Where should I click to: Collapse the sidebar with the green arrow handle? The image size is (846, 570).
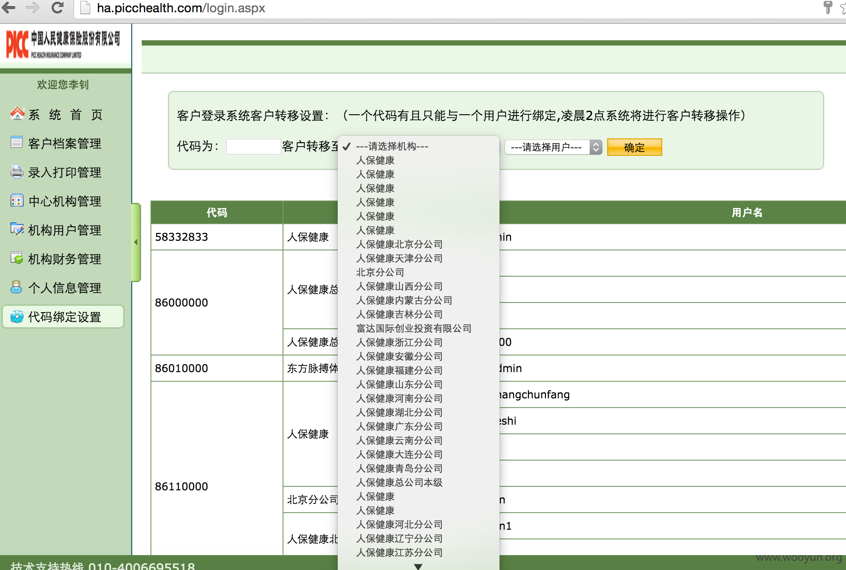(136, 242)
